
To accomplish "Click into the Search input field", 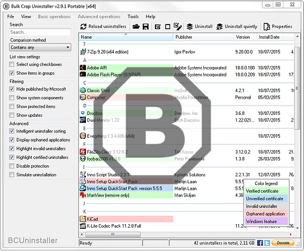I will click(x=40, y=32).
